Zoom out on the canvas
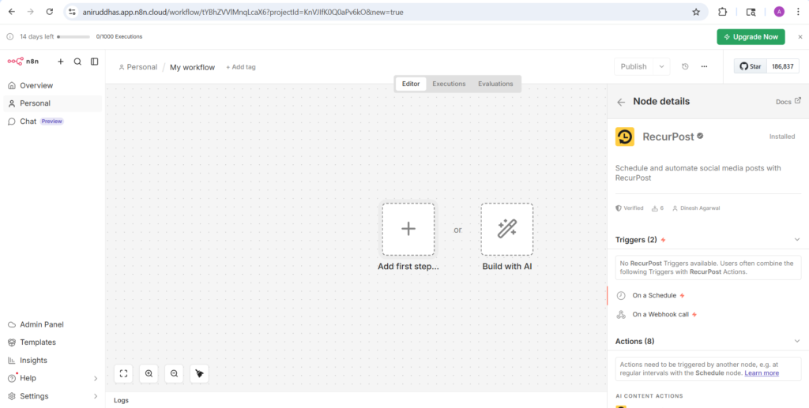Screen dimensions: 809x408 coord(174,373)
